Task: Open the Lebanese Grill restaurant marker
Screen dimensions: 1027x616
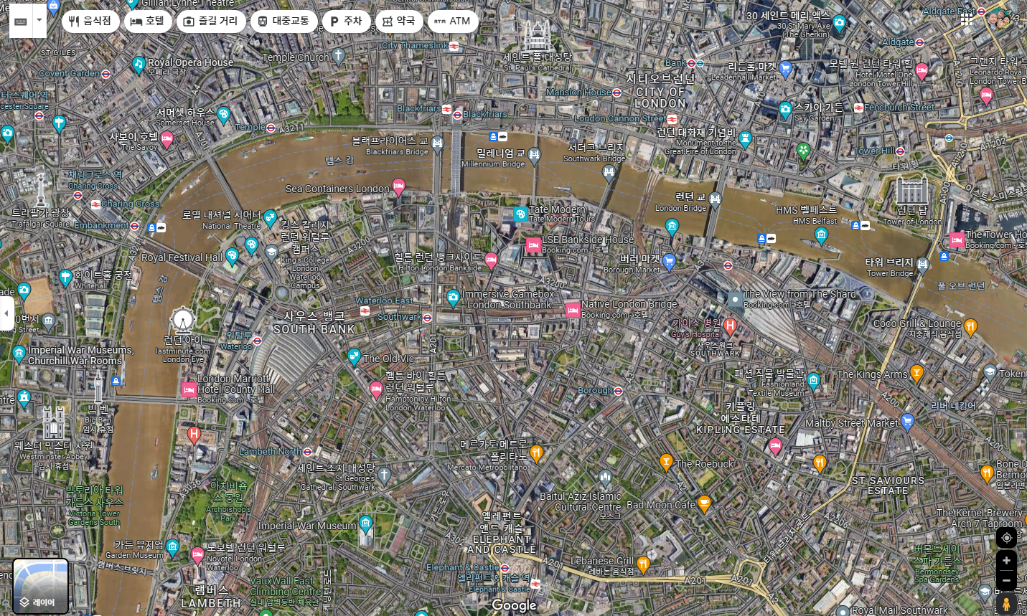Action: pos(643,564)
